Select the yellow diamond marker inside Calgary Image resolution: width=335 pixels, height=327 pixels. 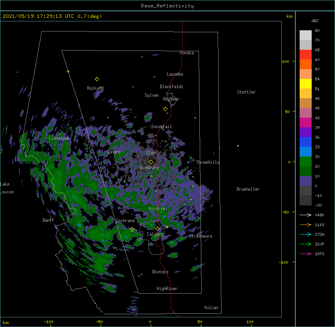click(x=157, y=229)
